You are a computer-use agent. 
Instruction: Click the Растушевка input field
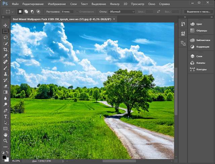click(67, 11)
